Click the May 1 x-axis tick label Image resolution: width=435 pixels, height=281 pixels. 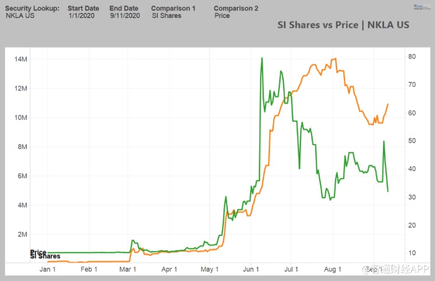(x=210, y=269)
